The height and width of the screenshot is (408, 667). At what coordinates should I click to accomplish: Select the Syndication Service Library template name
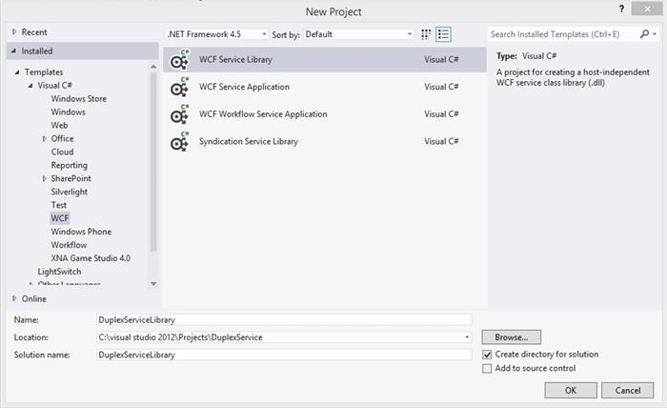tap(249, 142)
